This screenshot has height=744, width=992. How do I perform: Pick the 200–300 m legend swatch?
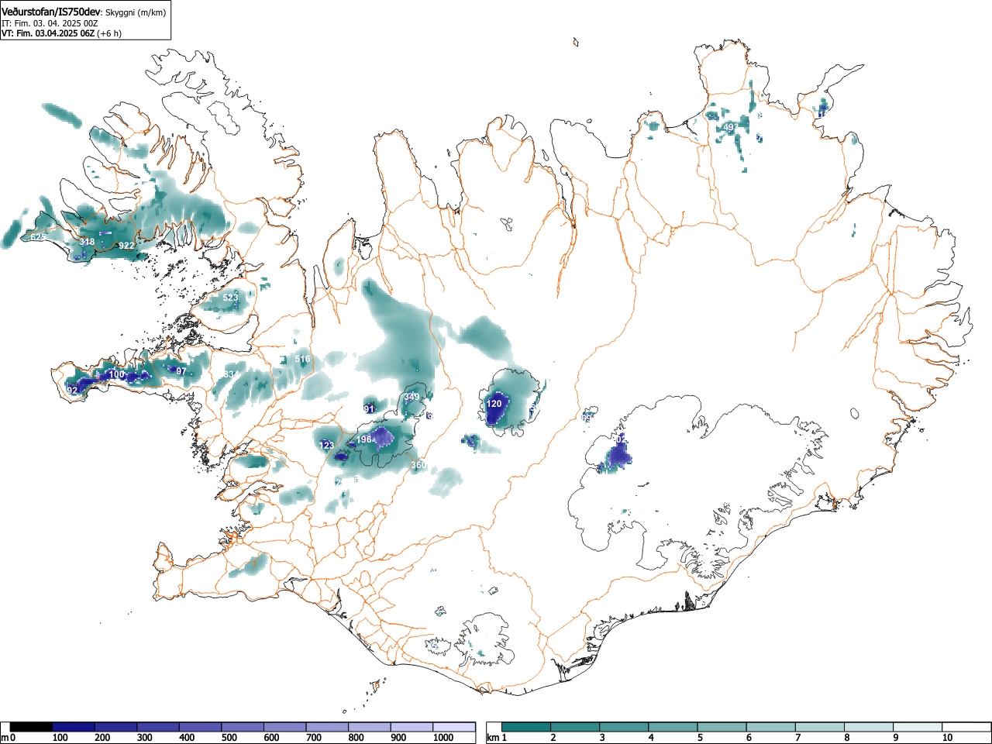[116, 727]
